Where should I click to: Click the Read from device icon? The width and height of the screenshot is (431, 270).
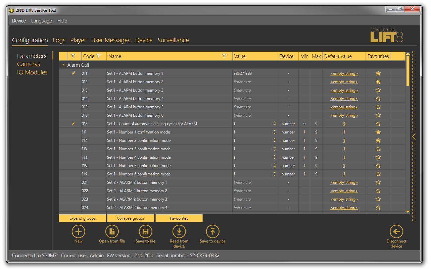click(x=179, y=231)
